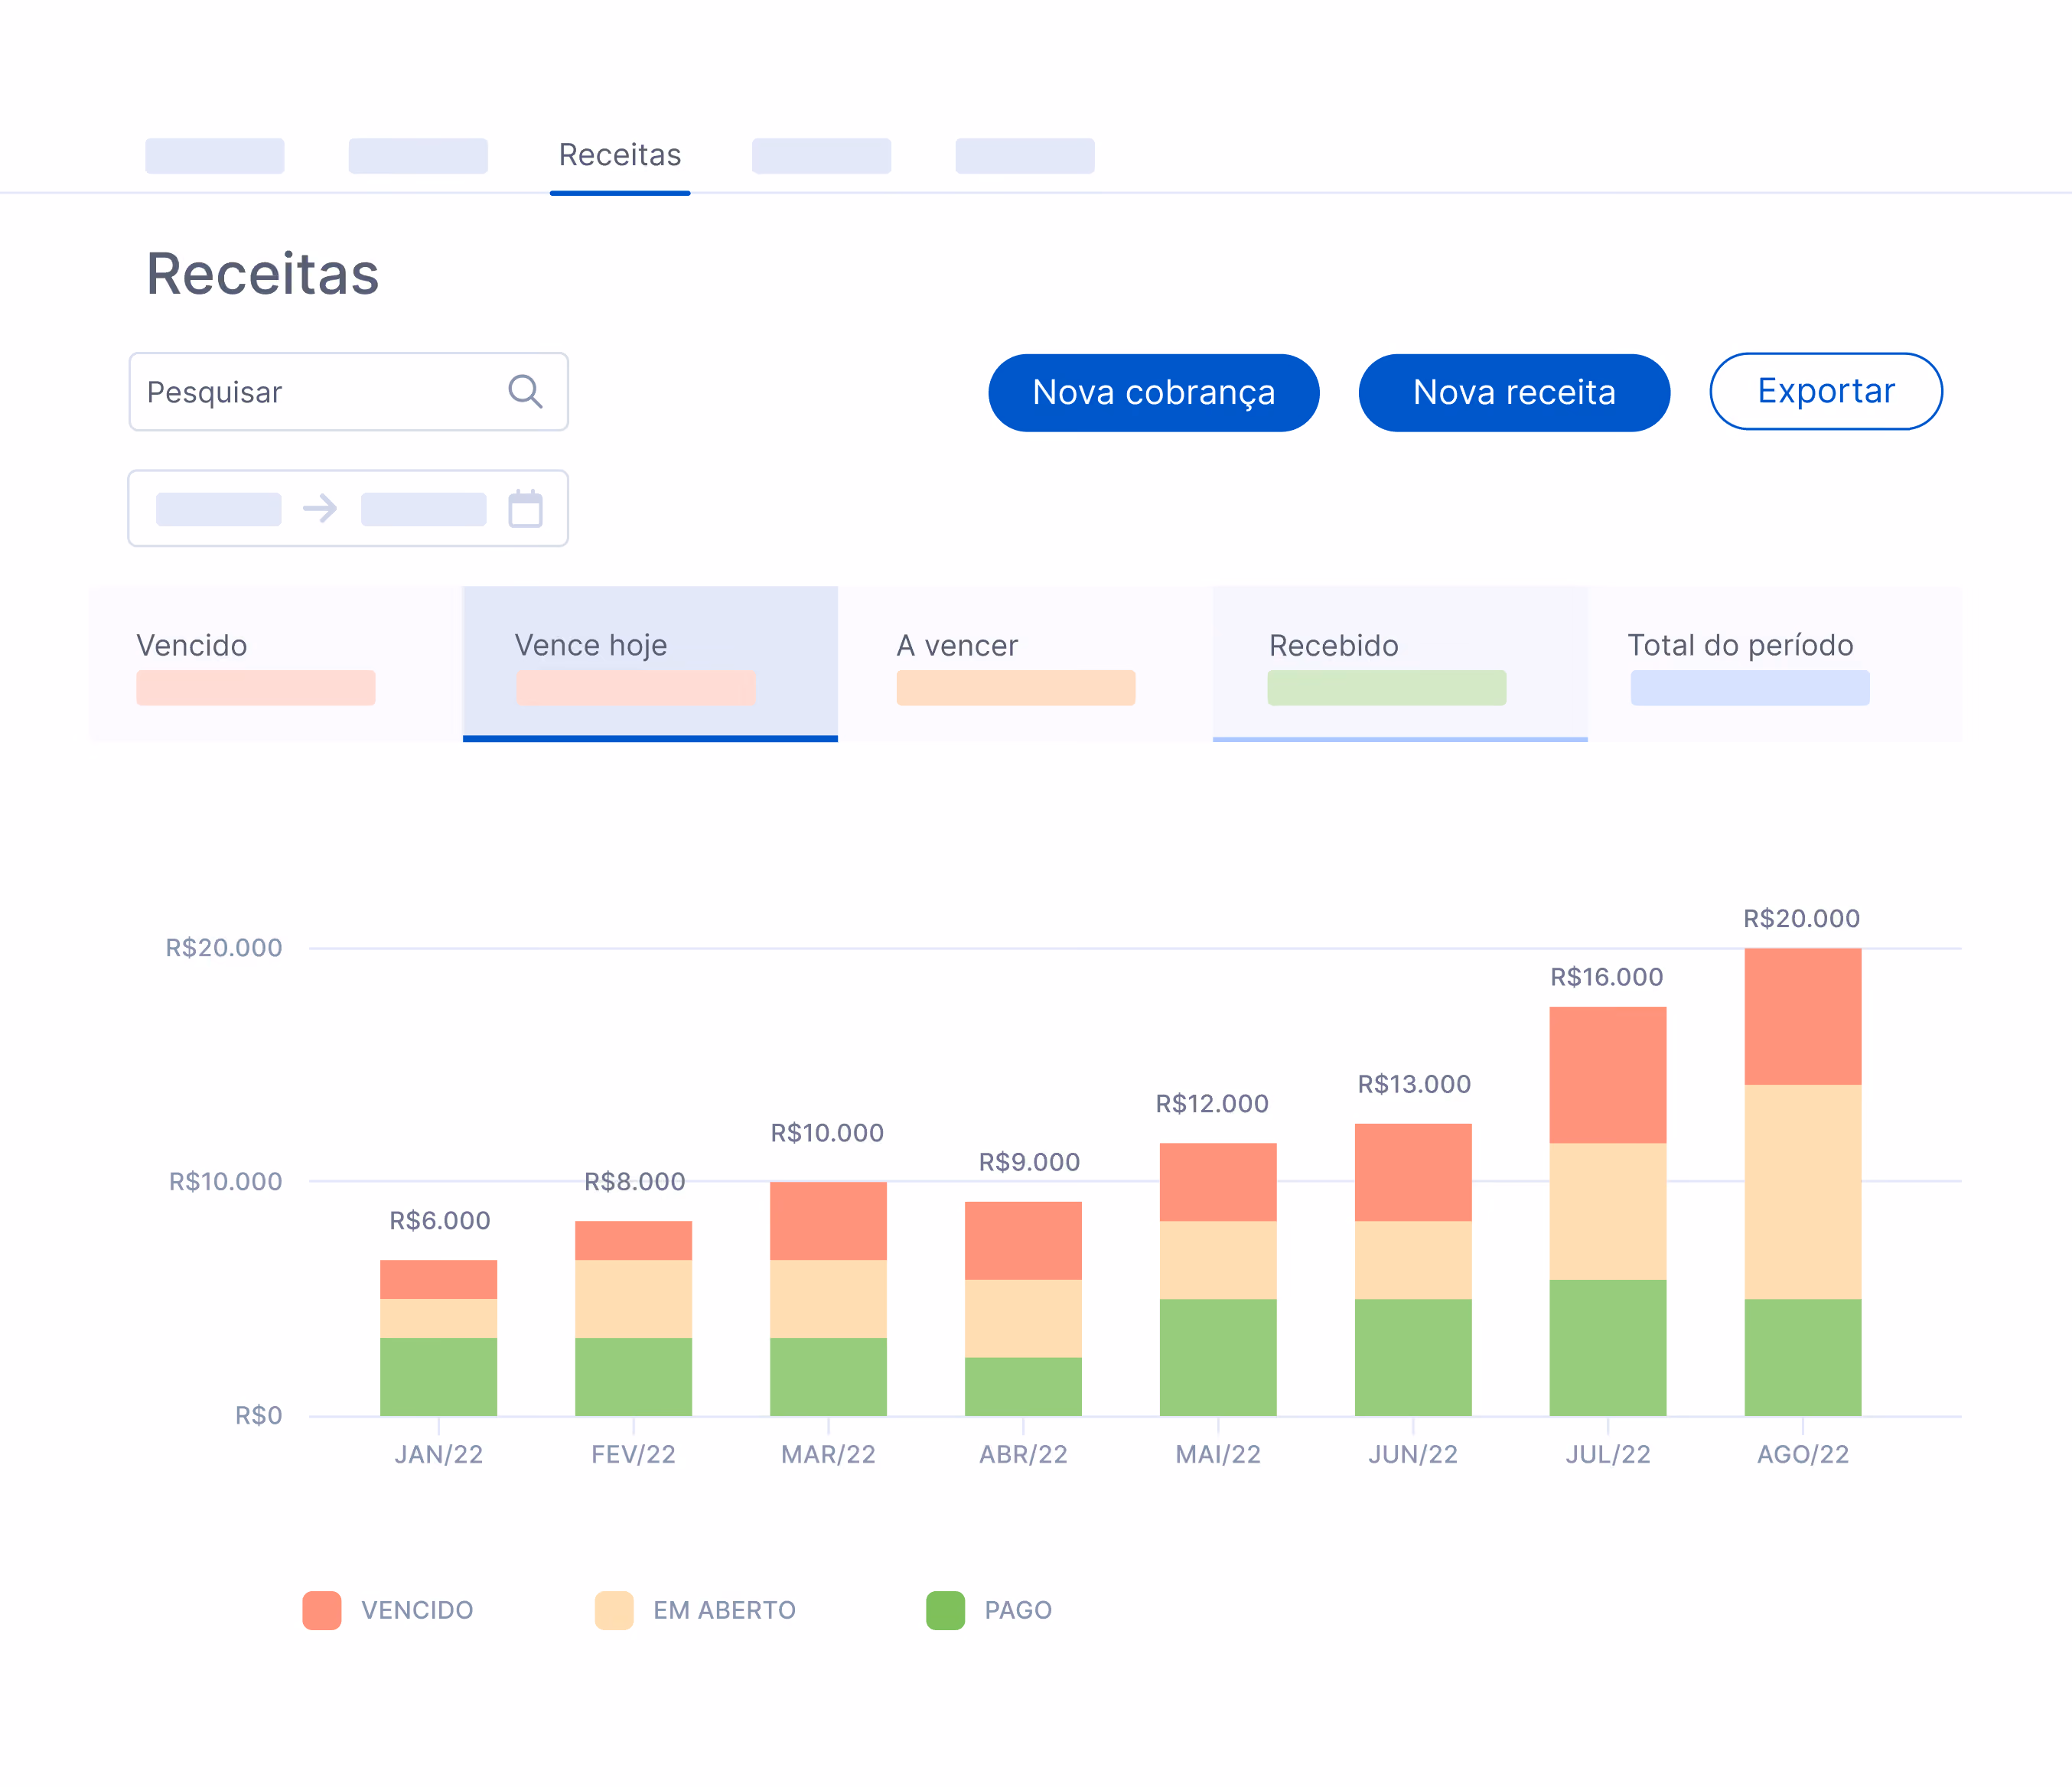Click the red overdue segment of MAR/22 bar
This screenshot has height=1787, width=2072.
coord(828,1221)
